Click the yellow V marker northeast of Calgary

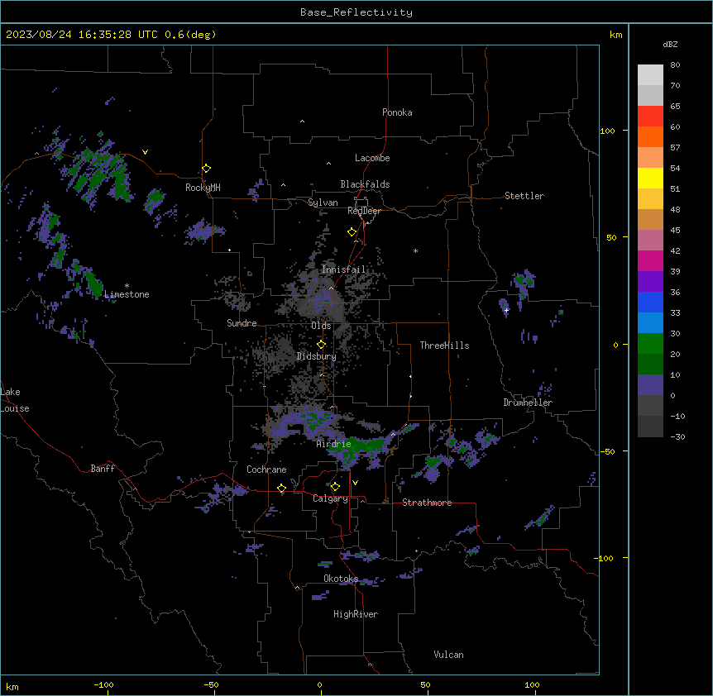[355, 483]
